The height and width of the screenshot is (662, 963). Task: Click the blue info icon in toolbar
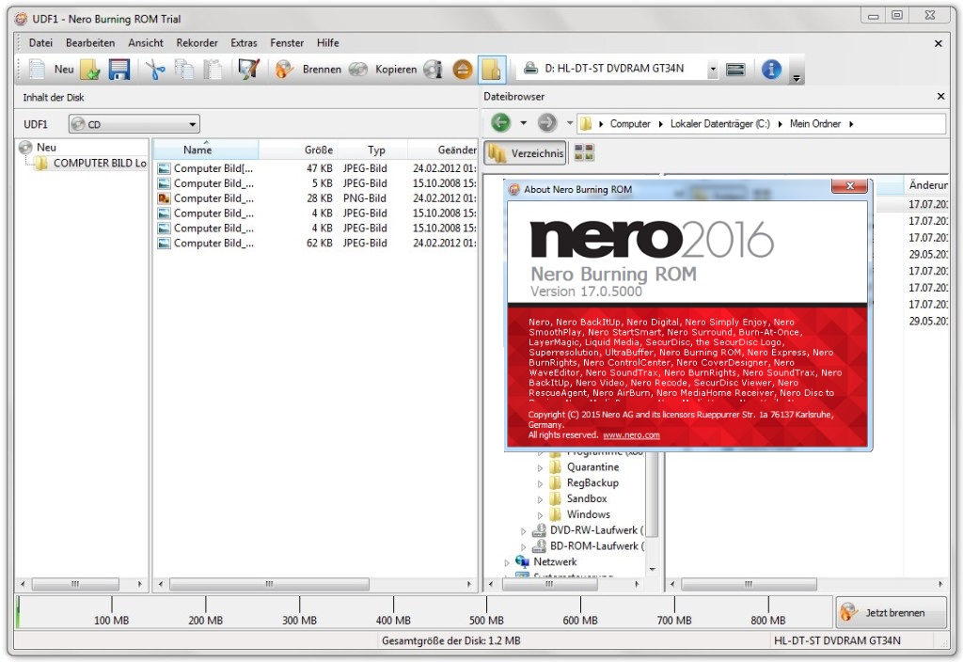(771, 70)
